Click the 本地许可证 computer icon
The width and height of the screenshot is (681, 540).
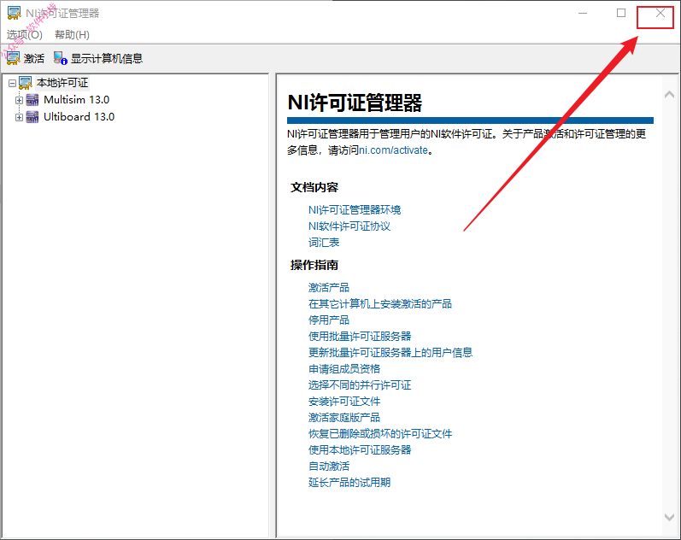(26, 83)
